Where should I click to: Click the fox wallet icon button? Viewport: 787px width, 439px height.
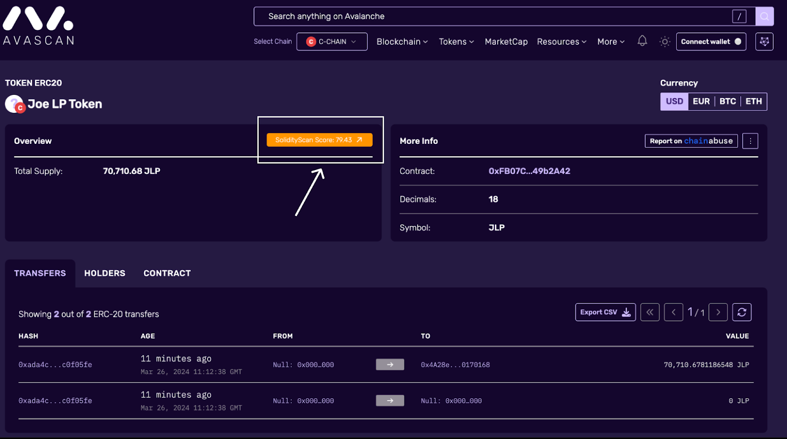point(764,42)
